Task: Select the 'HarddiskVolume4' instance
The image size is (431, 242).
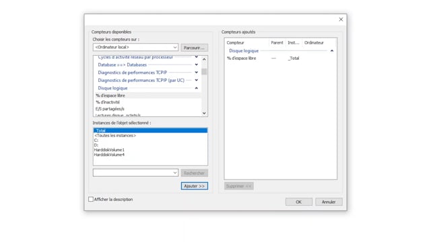Action: coord(150,155)
